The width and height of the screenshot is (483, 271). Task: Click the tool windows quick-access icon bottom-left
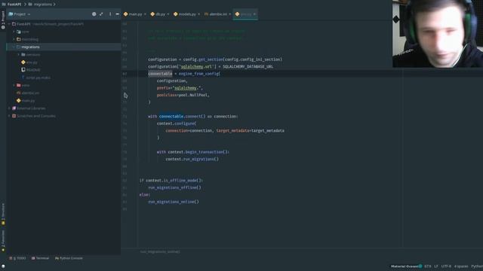(3, 266)
